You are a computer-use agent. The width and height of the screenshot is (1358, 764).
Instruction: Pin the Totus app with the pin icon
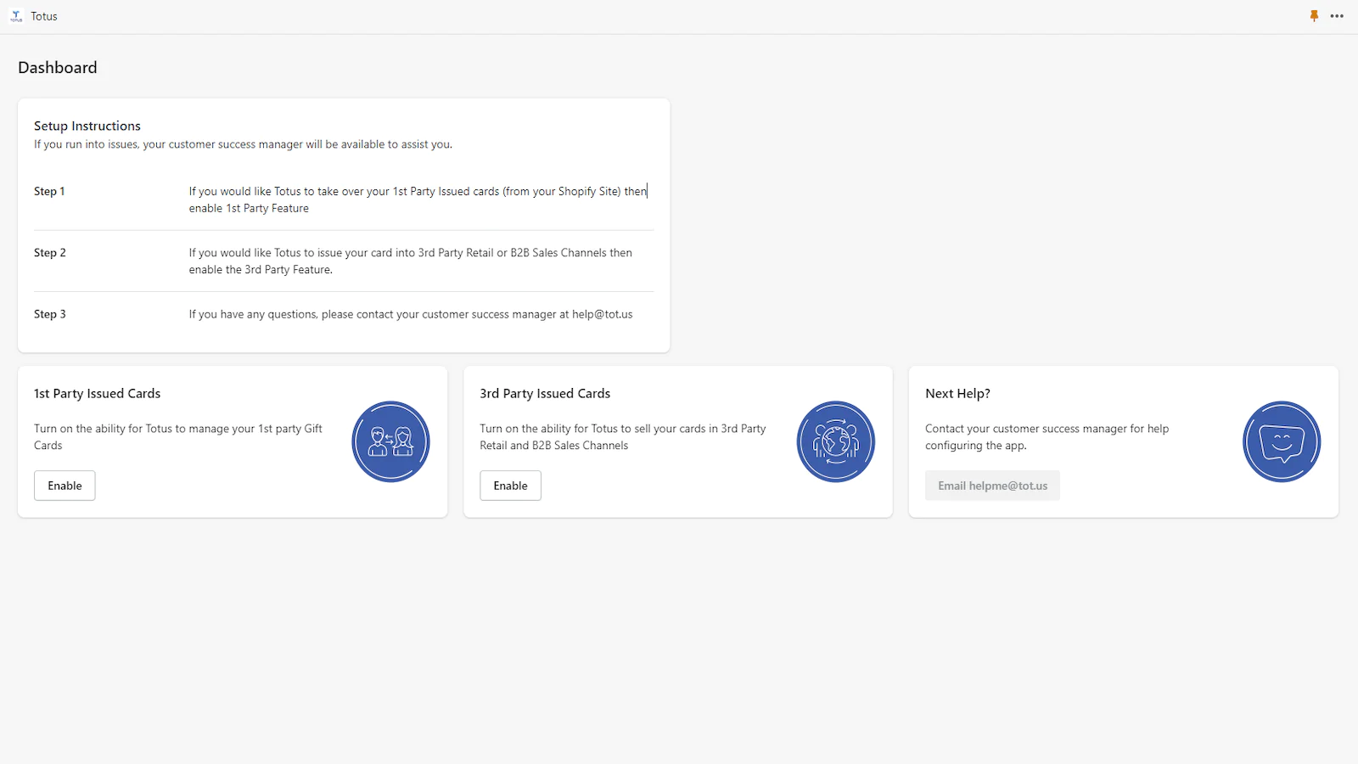coord(1314,16)
